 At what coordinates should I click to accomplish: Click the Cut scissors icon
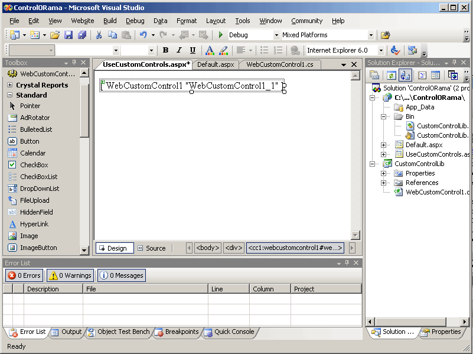tap(99, 35)
